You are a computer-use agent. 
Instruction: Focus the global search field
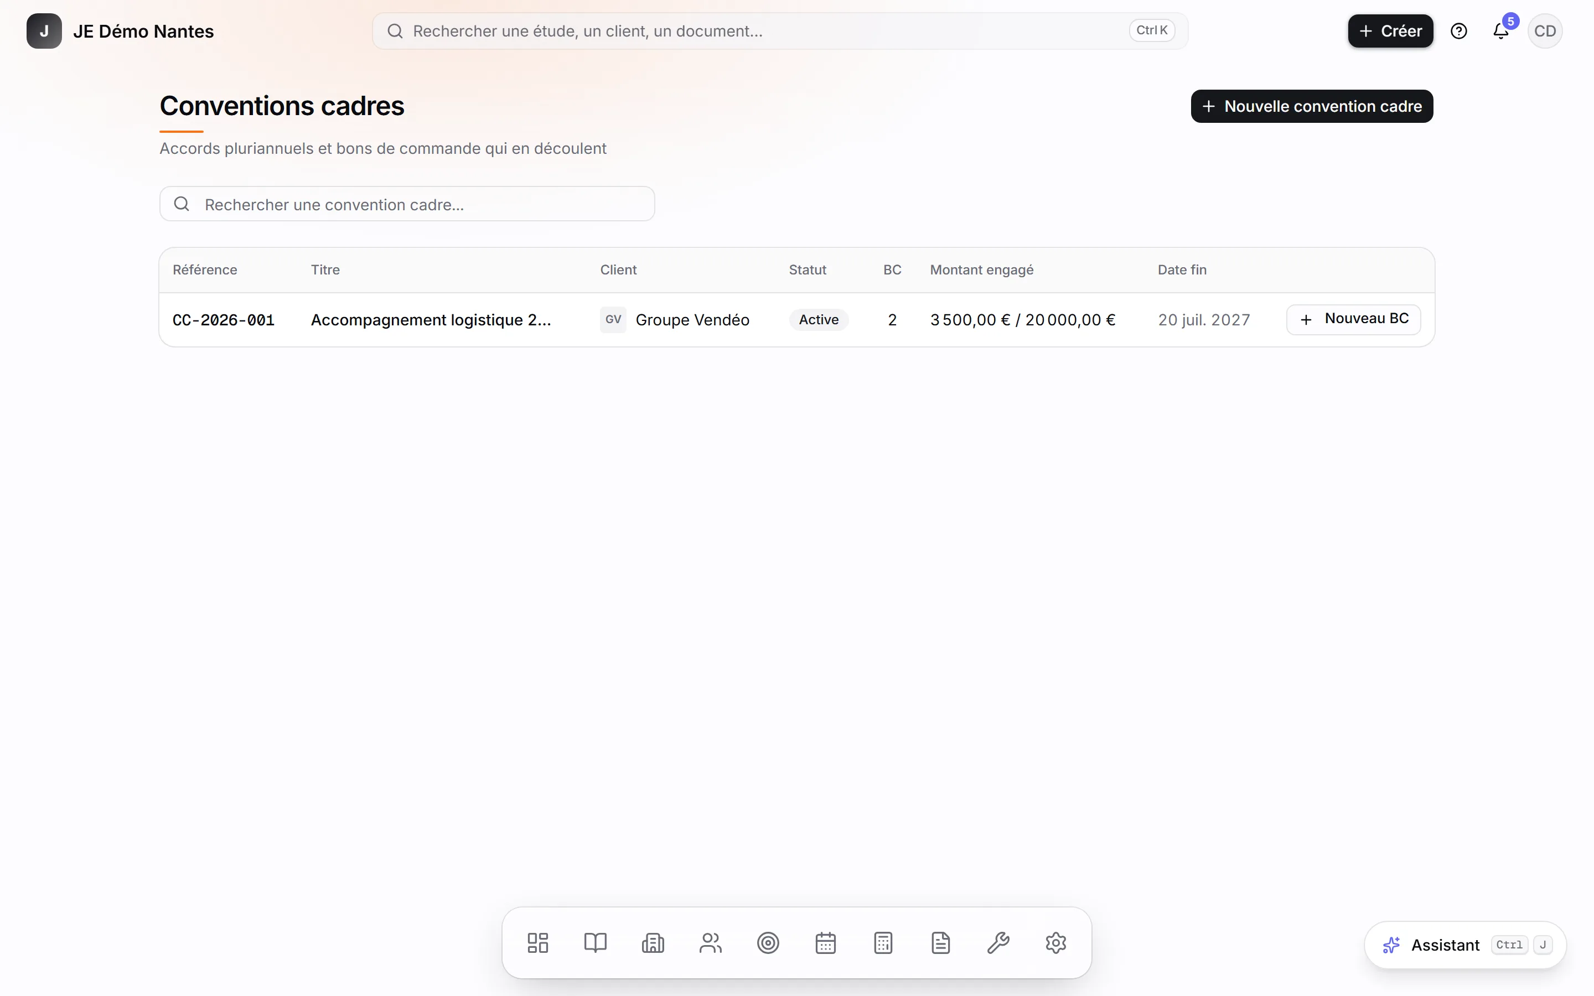(780, 31)
